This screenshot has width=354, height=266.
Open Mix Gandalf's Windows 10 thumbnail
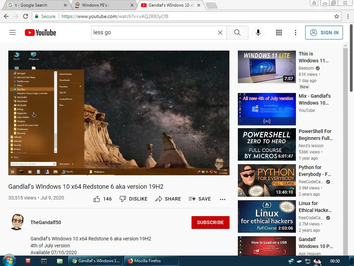(267, 109)
